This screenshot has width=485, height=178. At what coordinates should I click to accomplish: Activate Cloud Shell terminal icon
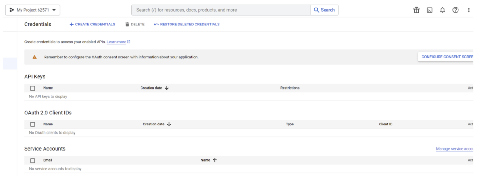pos(429,10)
